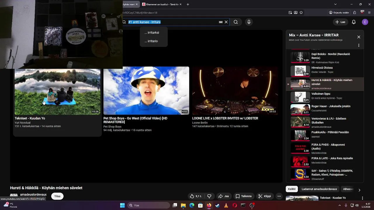Open the browser hamburger menu
Screen dimensions: 374x210
click(x=370, y=13)
